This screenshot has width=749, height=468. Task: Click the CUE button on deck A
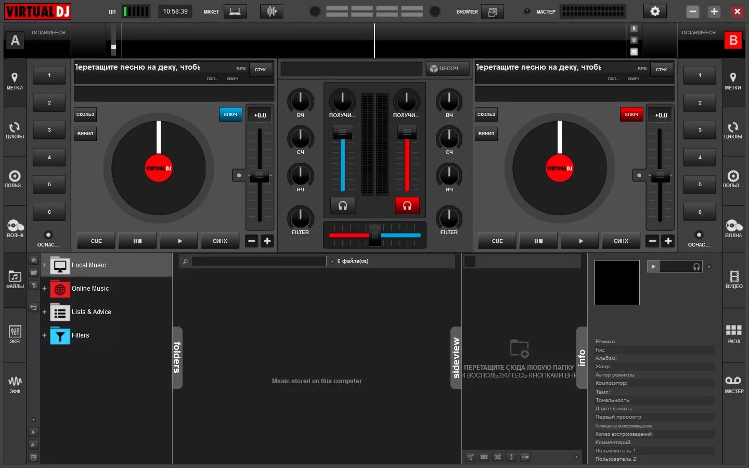(96, 241)
